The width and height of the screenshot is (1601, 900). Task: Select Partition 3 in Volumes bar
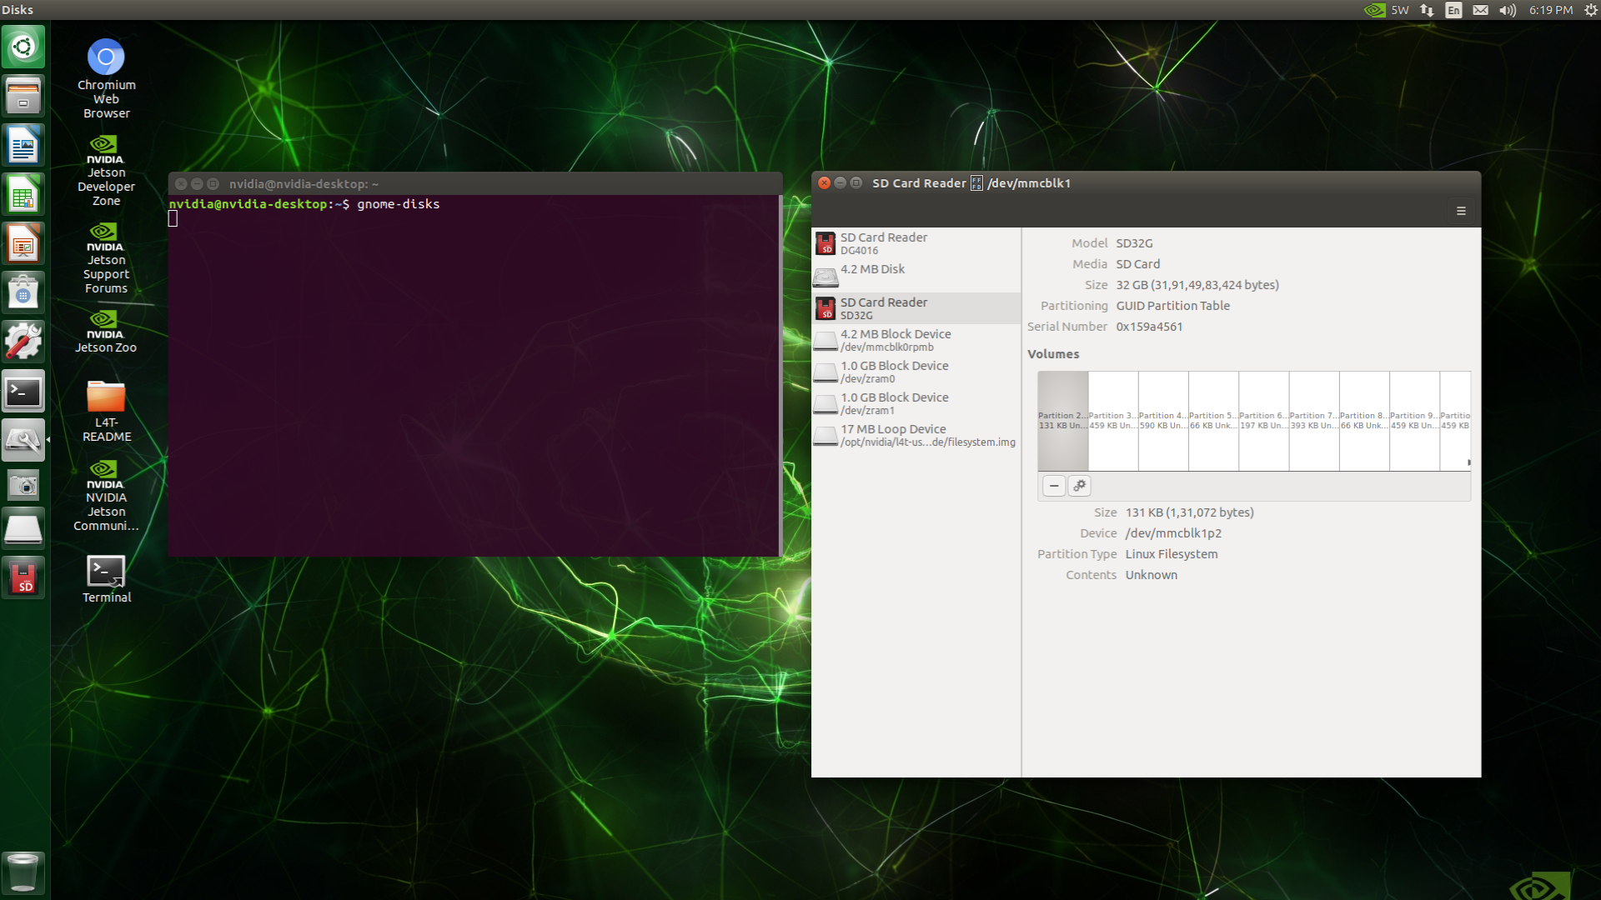(1112, 421)
